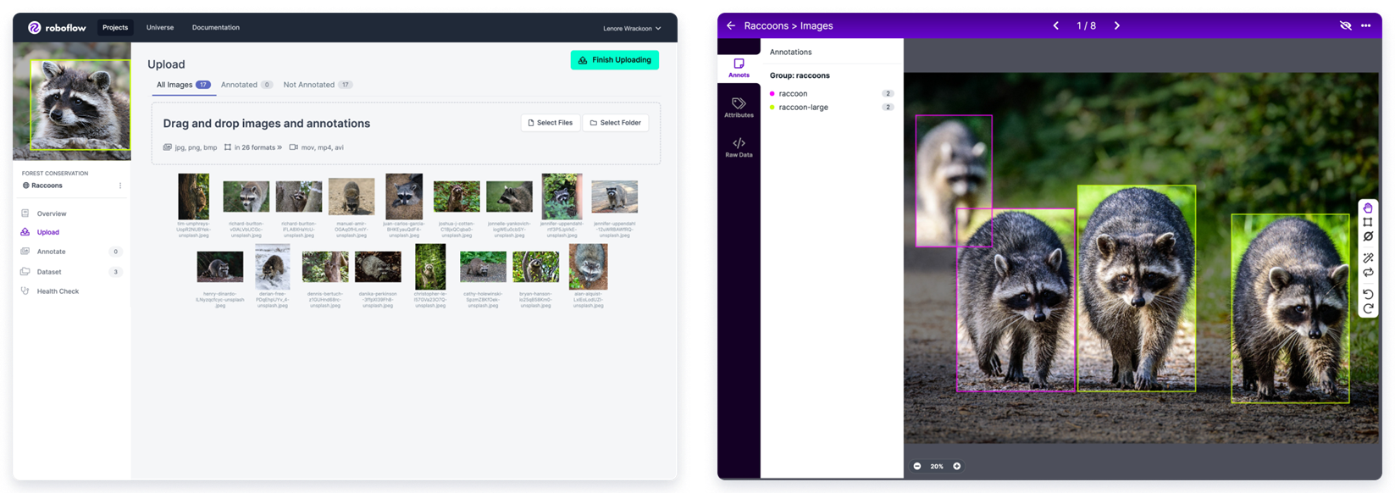Open the joshua-j-cotten raccoon thumbnail
Screen dimensions: 1395x493
457,197
